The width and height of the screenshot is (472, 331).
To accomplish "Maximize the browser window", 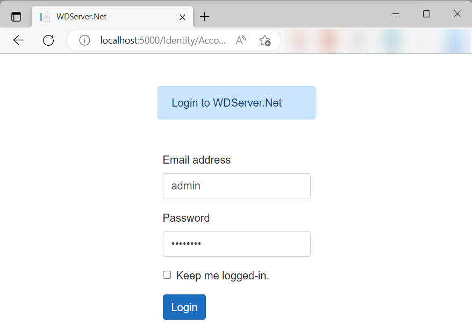I will pyautogui.click(x=426, y=14).
